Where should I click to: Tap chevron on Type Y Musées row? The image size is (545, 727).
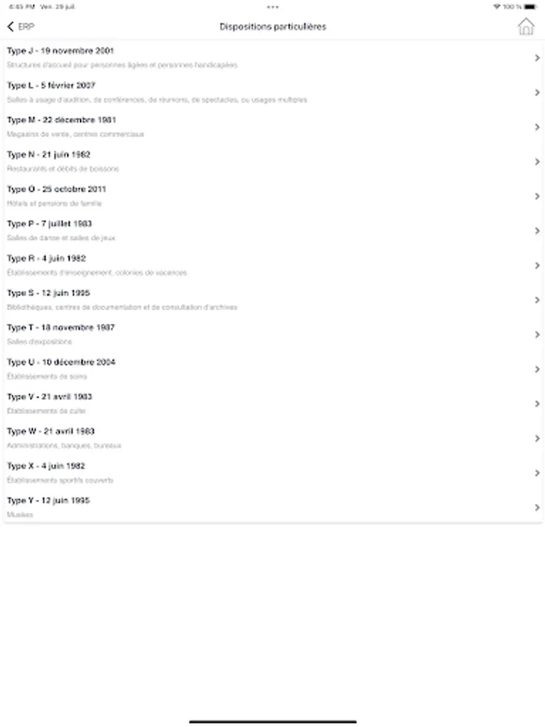(537, 507)
